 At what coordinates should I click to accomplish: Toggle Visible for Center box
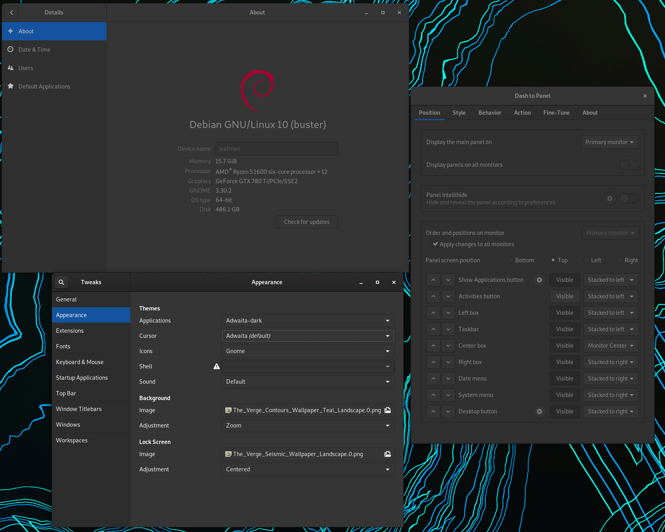(565, 346)
